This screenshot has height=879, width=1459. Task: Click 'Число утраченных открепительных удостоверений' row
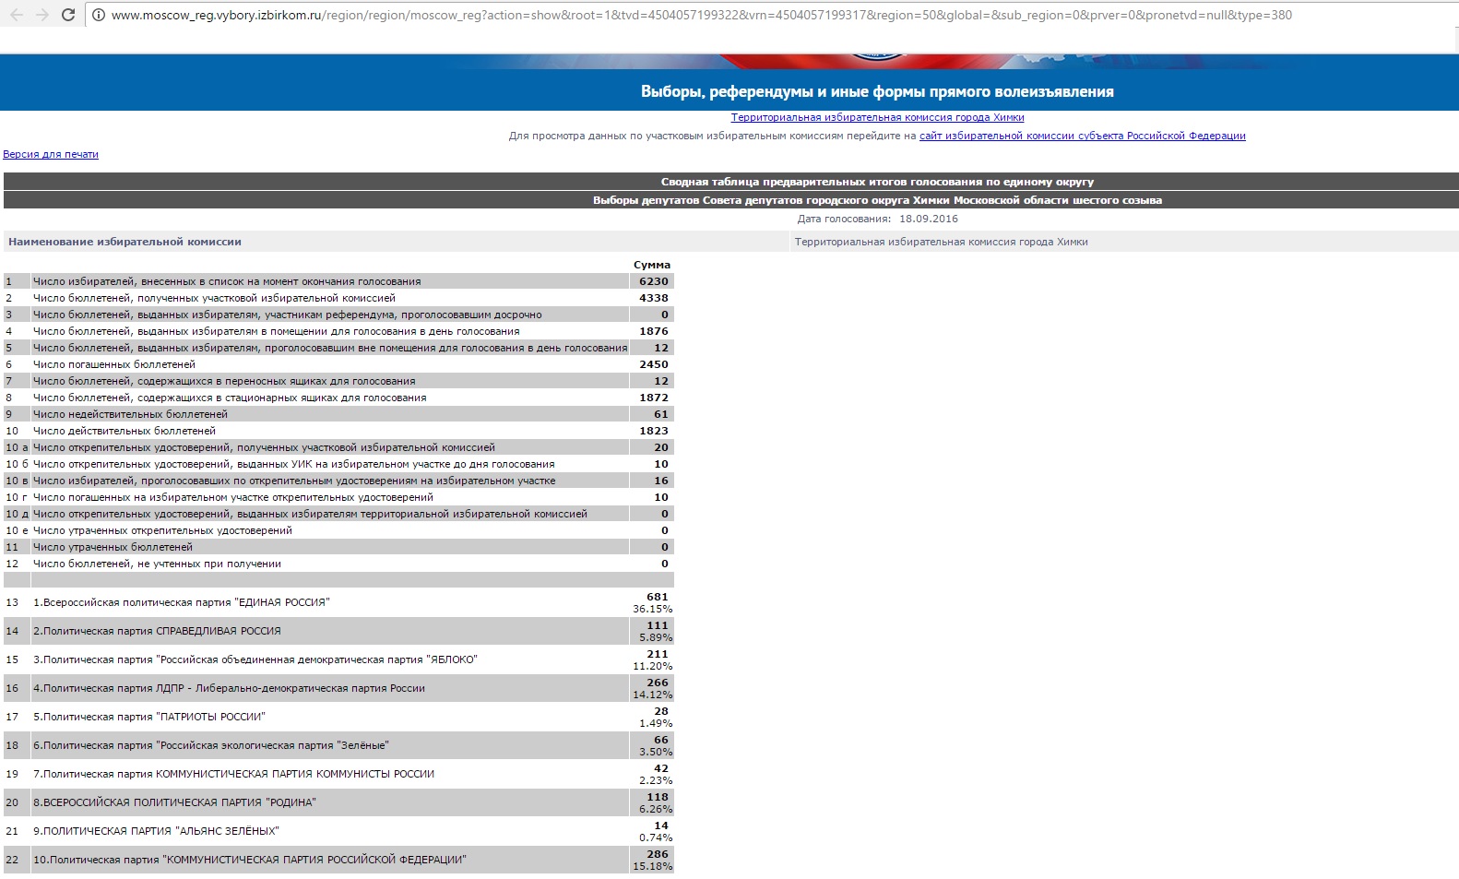(162, 530)
